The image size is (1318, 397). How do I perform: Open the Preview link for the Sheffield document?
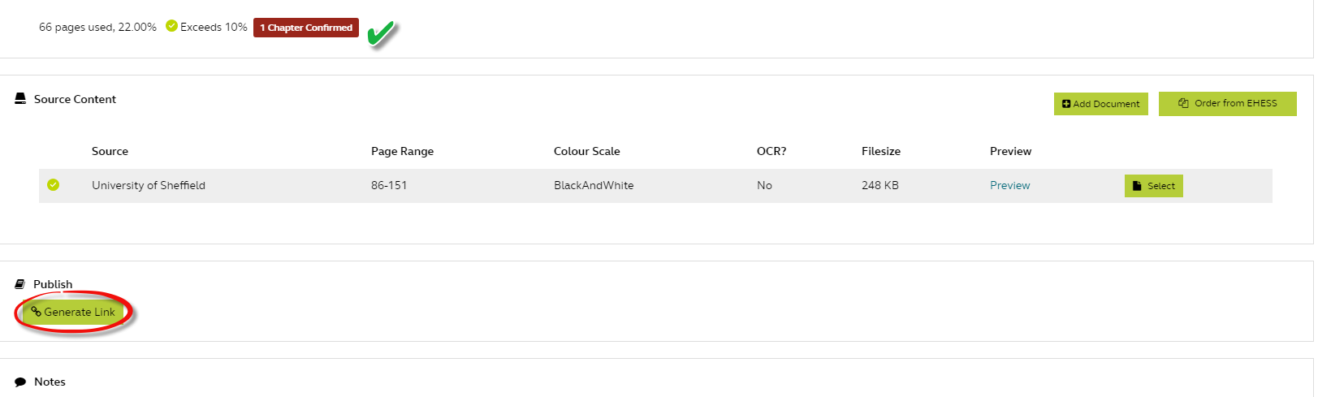coord(1009,185)
